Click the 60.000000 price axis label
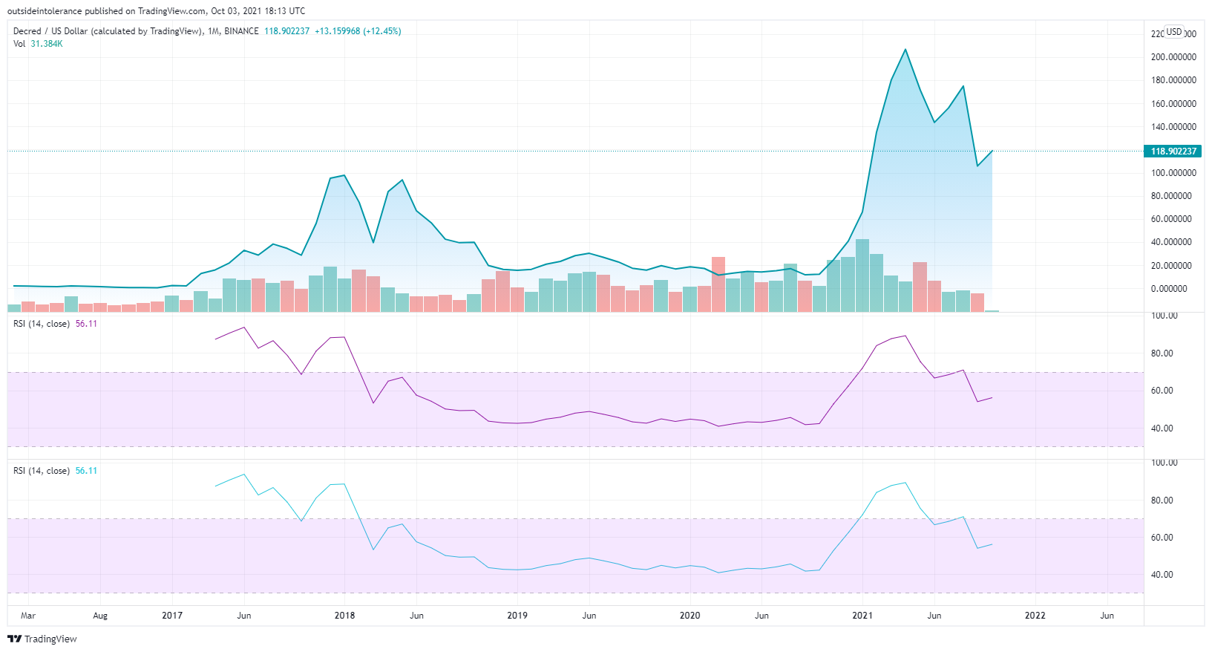1212x652 pixels. 1171,219
